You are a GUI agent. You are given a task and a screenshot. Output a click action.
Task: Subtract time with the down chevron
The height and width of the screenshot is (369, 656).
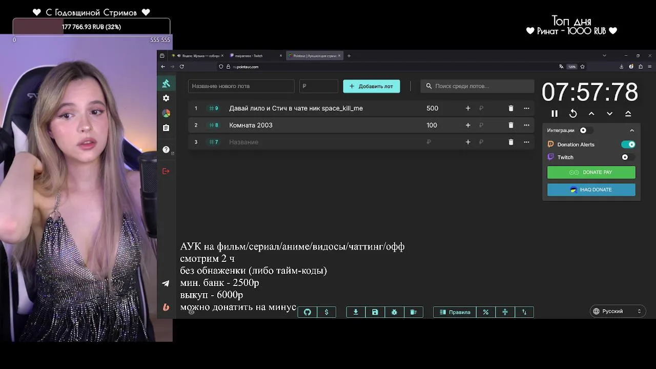tap(610, 114)
